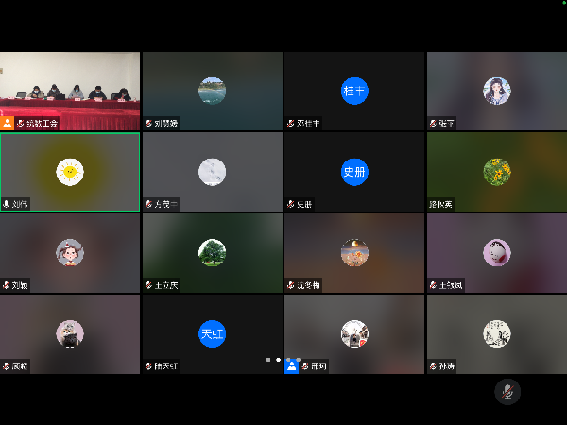This screenshot has height=425, width=567.
Task: Click the tree avatar in 王立庆's tile
Action: [x=213, y=252]
